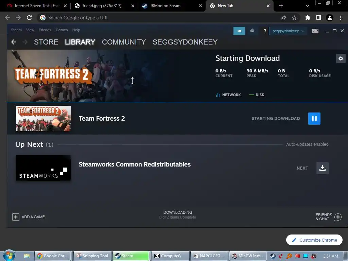This screenshot has height=261, width=348.
Task: Open a new Chrome tab
Action: (x=281, y=6)
